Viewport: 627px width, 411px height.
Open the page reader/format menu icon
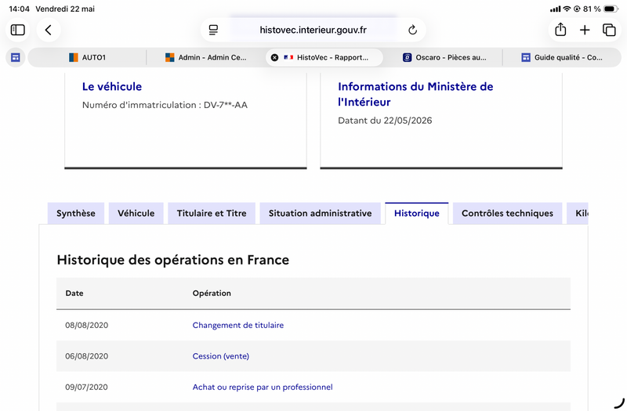click(213, 30)
